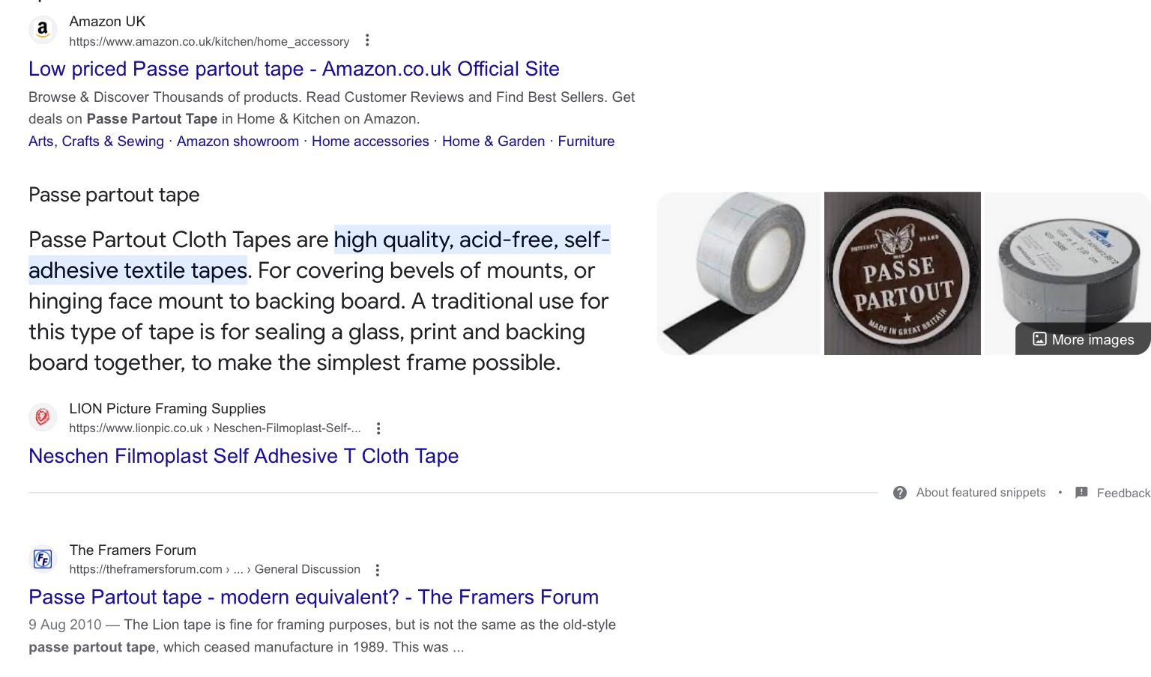Open Furniture sitelink
Viewport: 1151px width, 677px height.
[586, 142]
